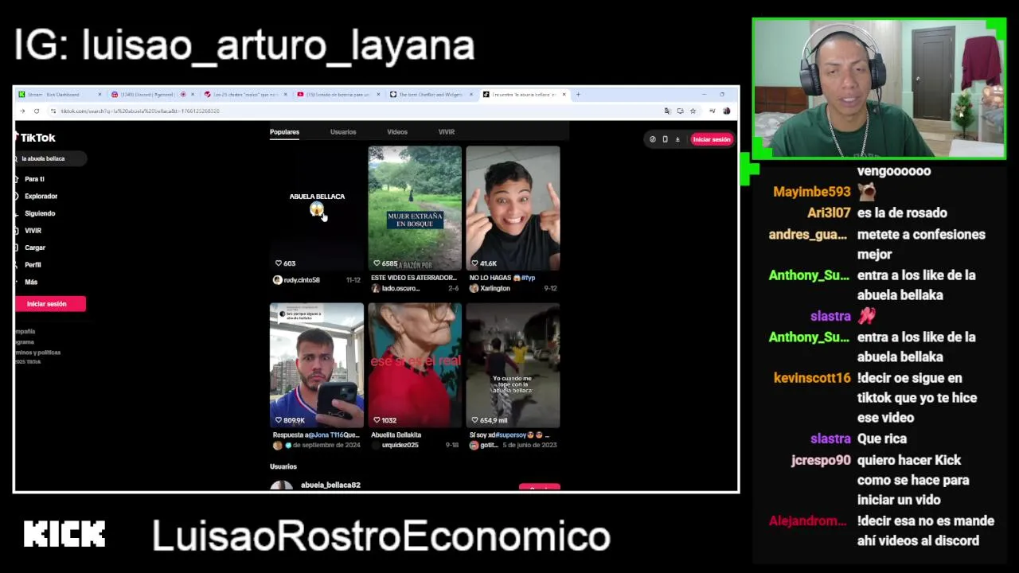Viewport: 1019px width, 573px height.
Task: Open VIVIR in the left sidebar
Action: 33,231
